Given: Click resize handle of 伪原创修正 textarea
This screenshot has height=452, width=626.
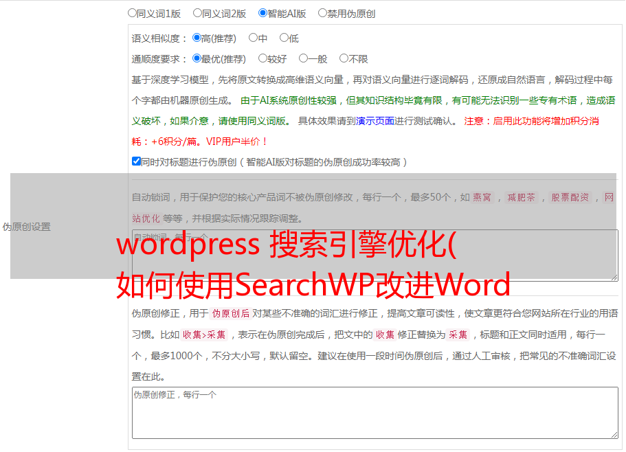Looking at the screenshot, I should click(x=614, y=436).
